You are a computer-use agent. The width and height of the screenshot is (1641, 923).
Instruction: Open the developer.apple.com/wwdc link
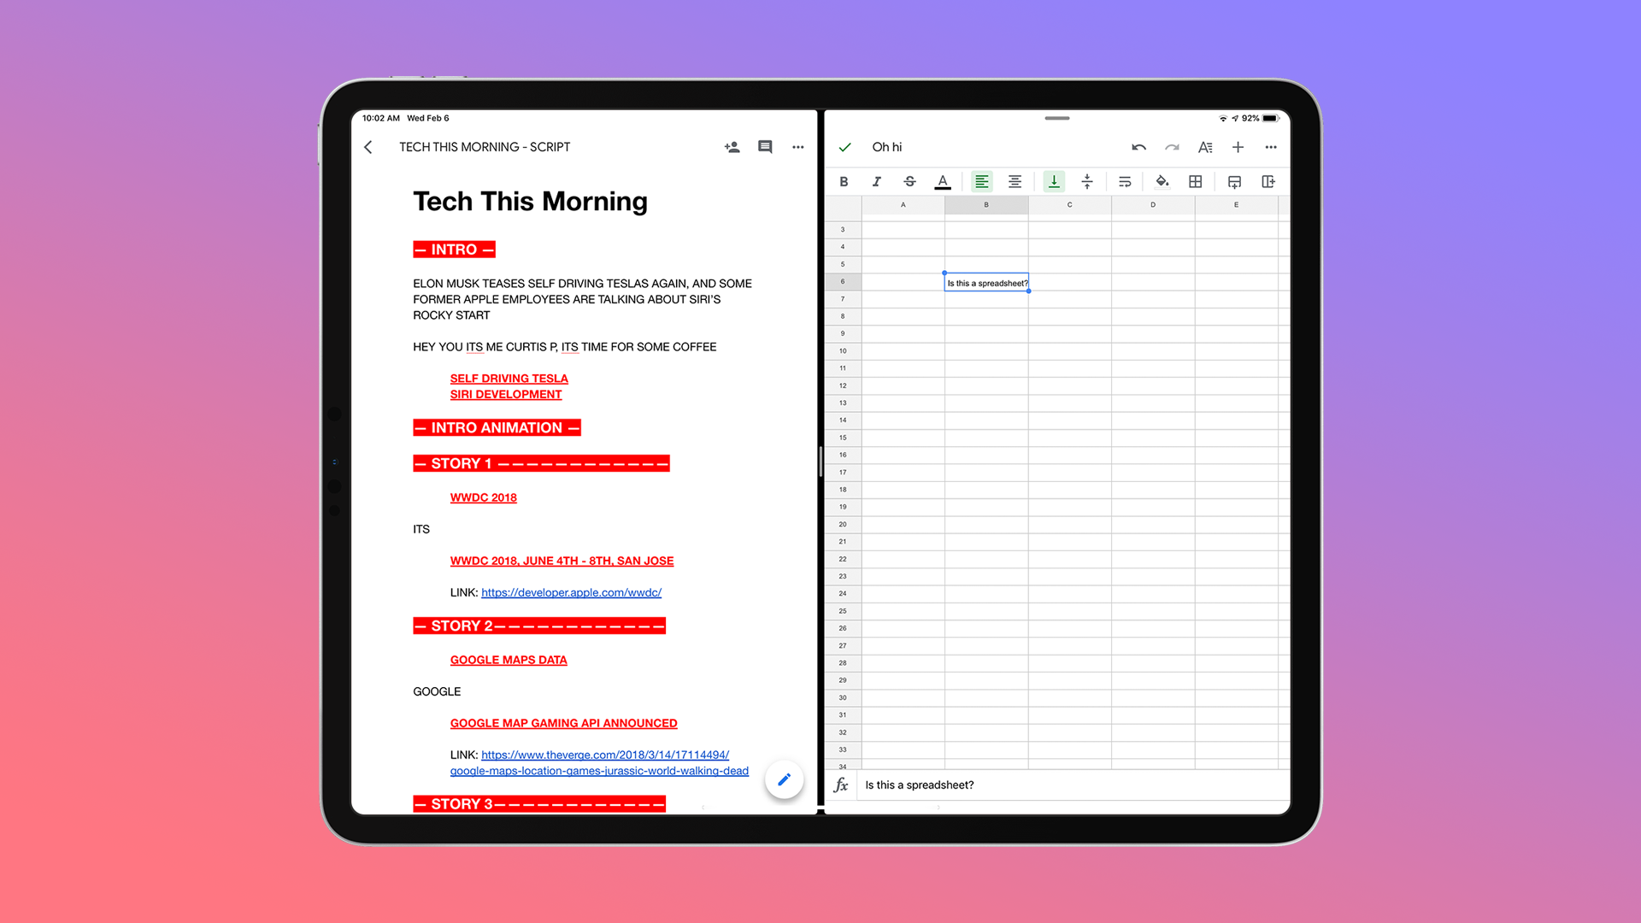[x=571, y=592]
